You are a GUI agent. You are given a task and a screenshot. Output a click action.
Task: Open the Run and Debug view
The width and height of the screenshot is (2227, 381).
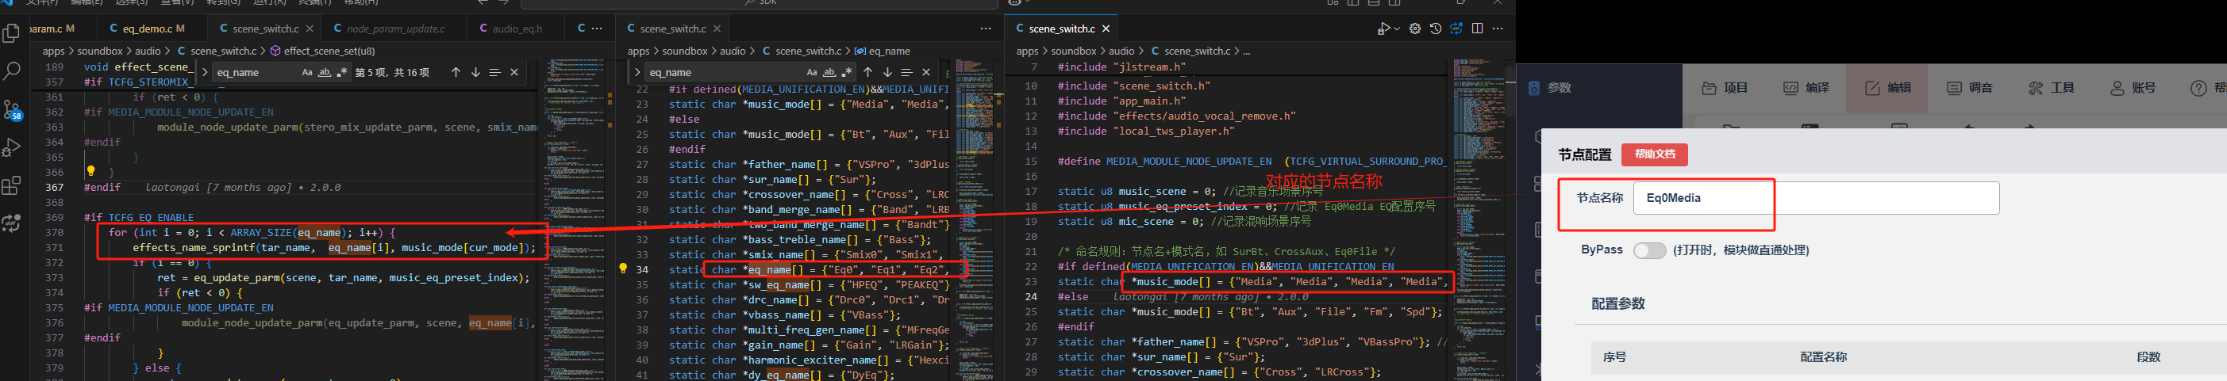click(12, 147)
